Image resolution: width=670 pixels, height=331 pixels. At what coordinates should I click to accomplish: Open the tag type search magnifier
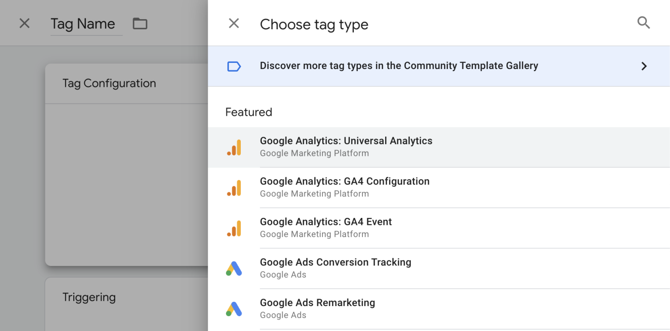click(644, 23)
